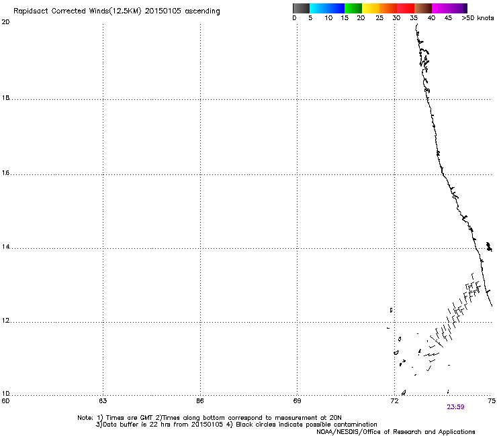Screen dimensions: 497x436
Task: Click the 'Note: 1) Times are GMT' footnote line
Action: pyautogui.click(x=209, y=418)
